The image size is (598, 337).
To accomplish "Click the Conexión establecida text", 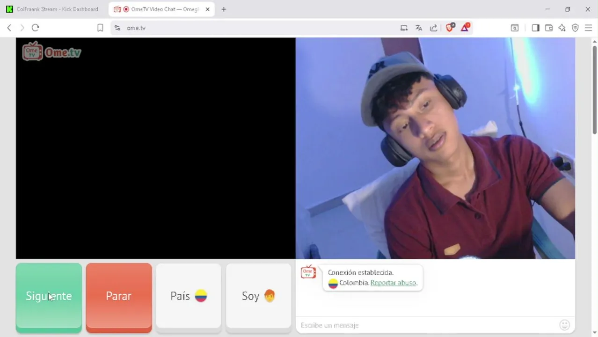I will point(361,272).
